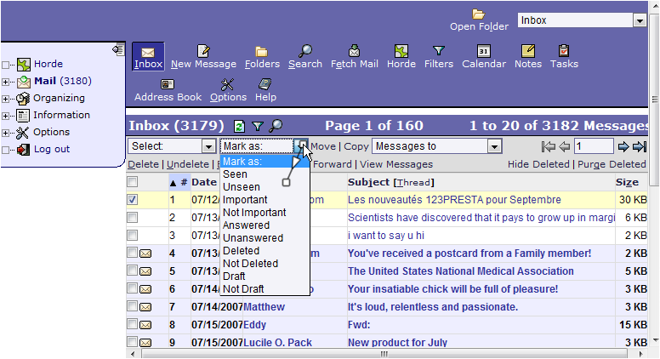Open the Select: dropdown
The height and width of the screenshot is (359, 660).
click(x=172, y=146)
